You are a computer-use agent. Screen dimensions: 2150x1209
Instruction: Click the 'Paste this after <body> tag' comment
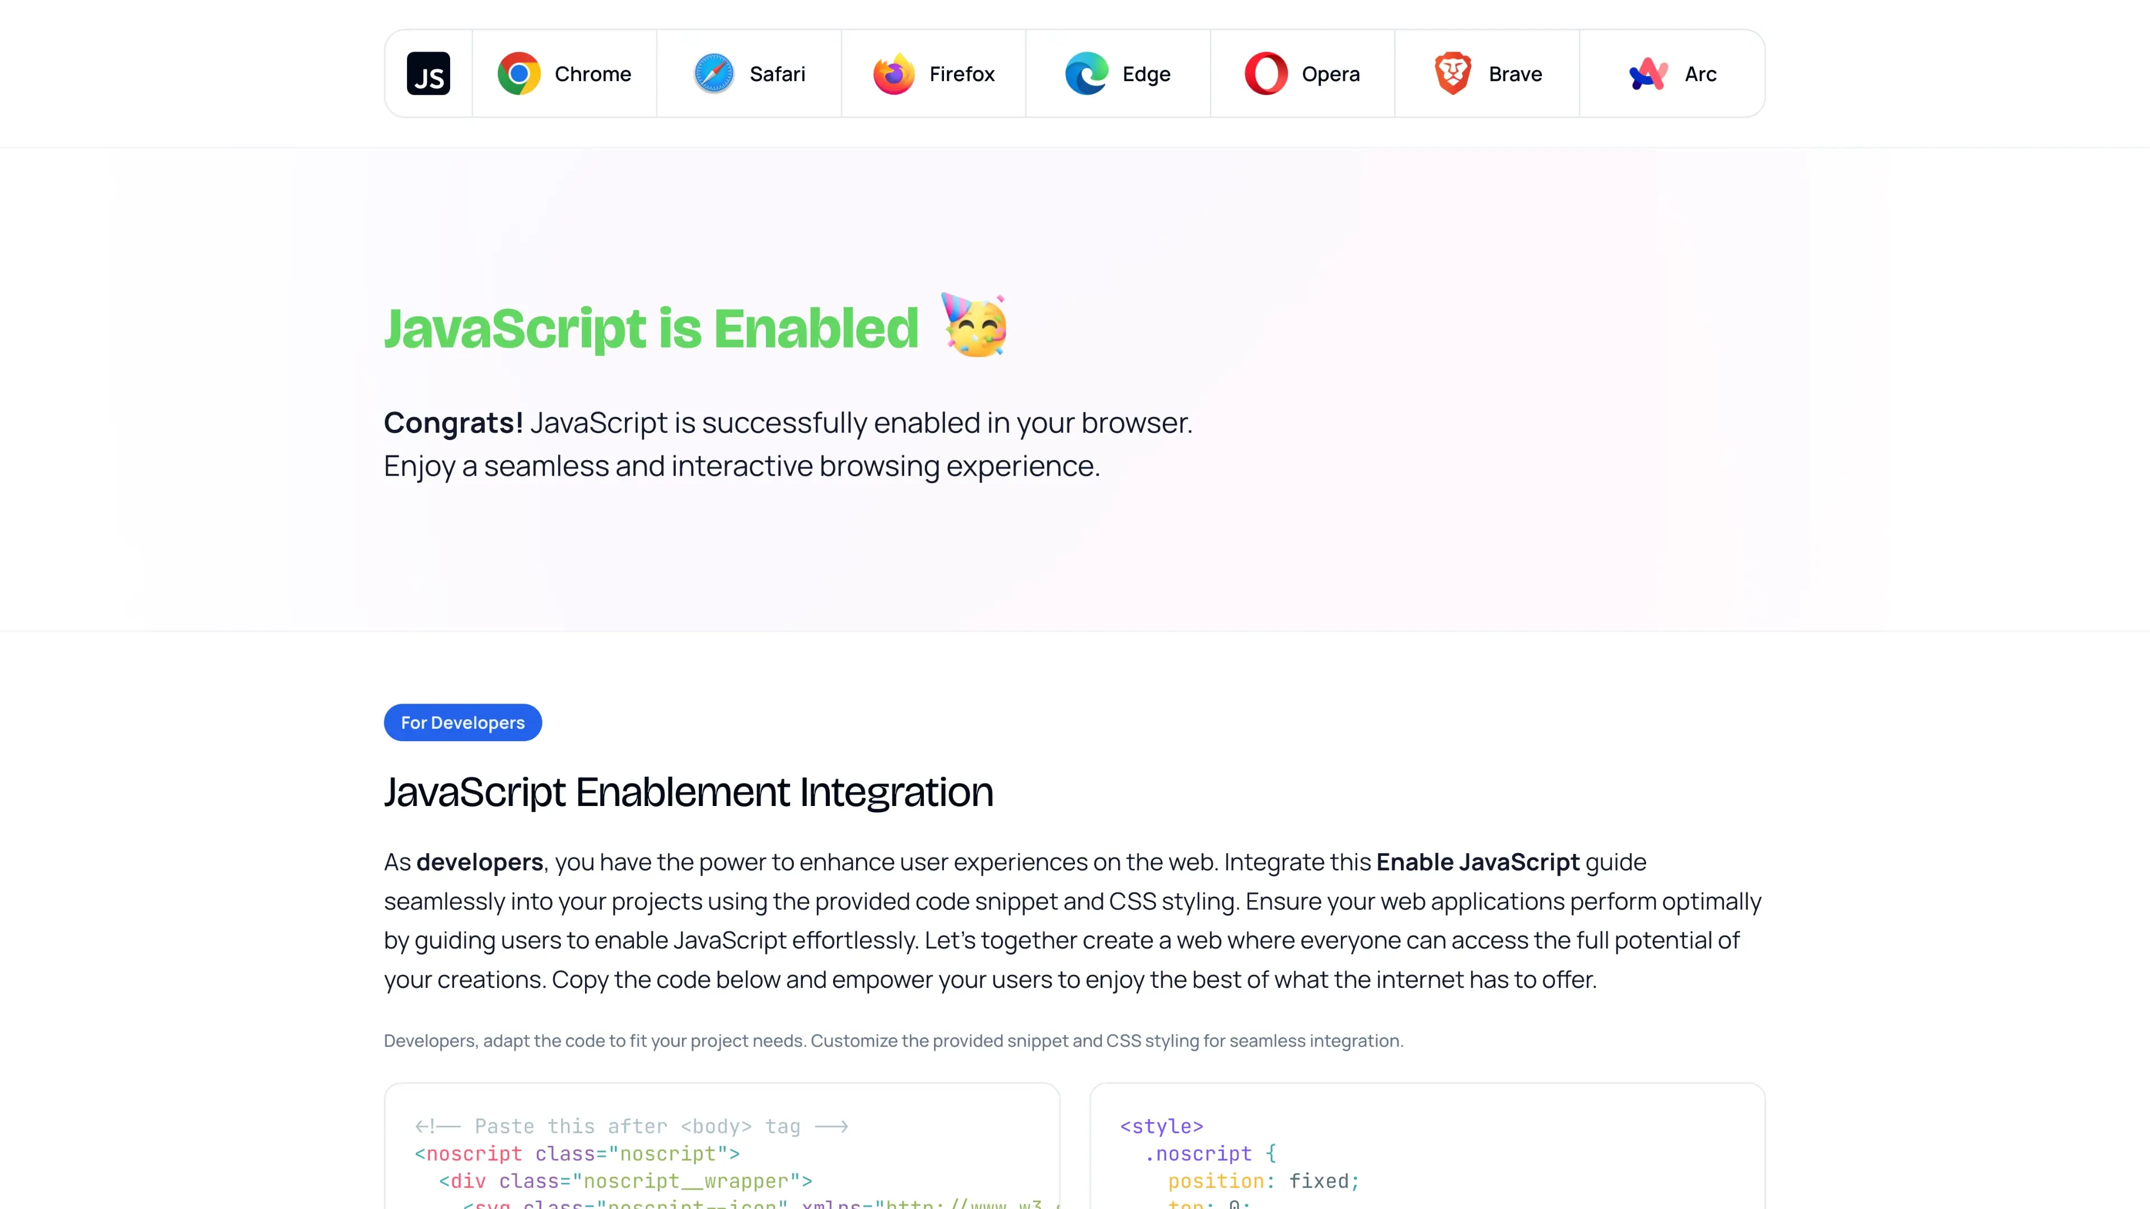(632, 1126)
